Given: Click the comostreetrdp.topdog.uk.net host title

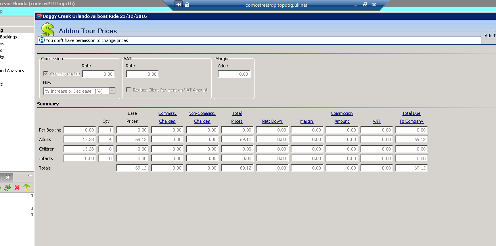Looking at the screenshot, I should 276,5.
